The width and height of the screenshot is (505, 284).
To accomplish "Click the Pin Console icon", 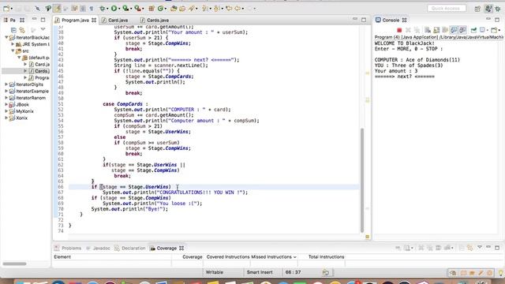I will (x=473, y=30).
